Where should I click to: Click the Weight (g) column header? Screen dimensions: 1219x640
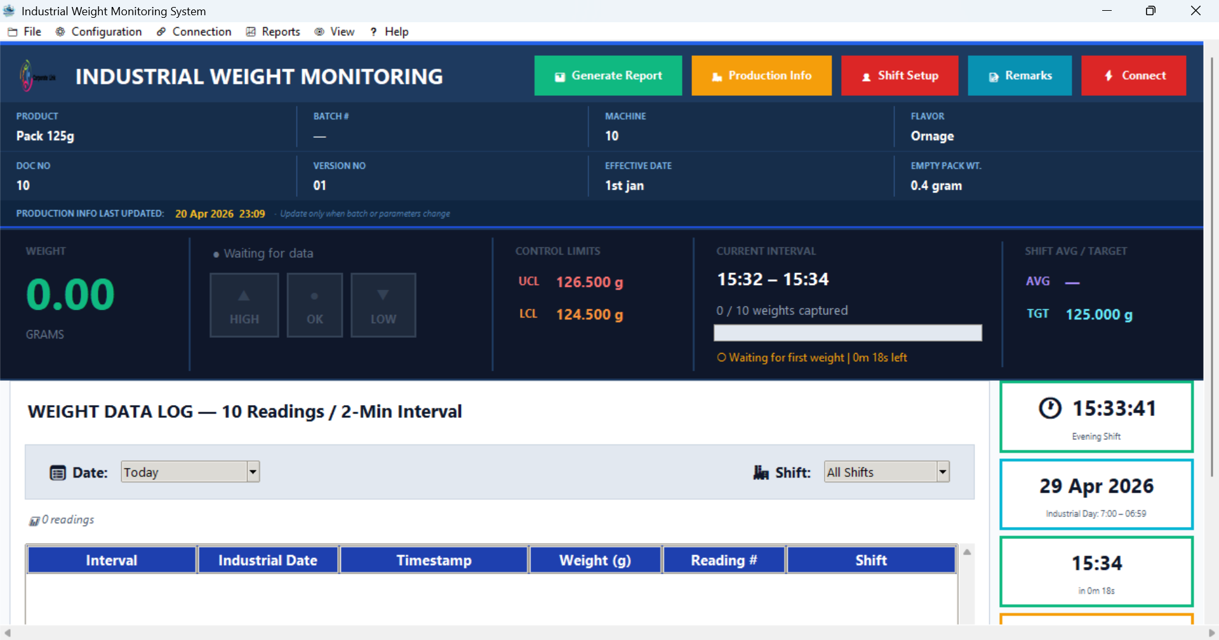pos(596,560)
